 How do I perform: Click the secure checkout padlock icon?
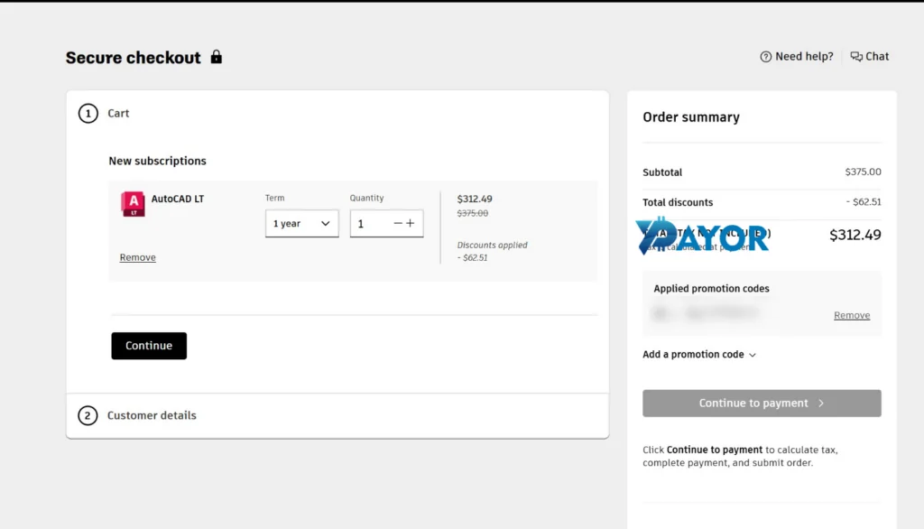click(x=217, y=57)
